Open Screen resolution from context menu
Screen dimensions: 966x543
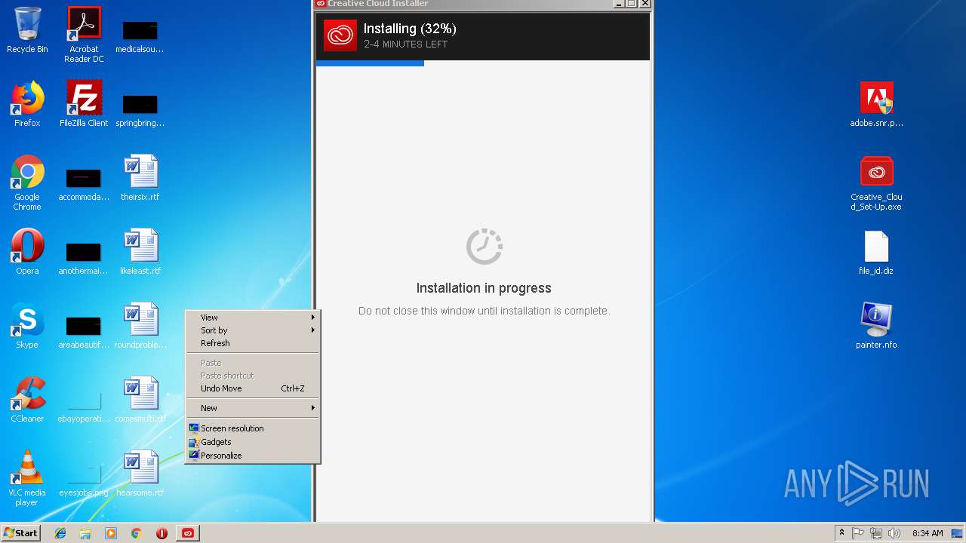click(253, 428)
